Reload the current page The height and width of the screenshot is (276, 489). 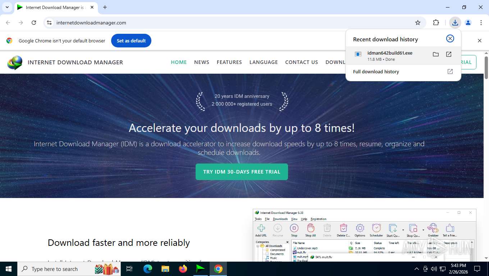34,23
